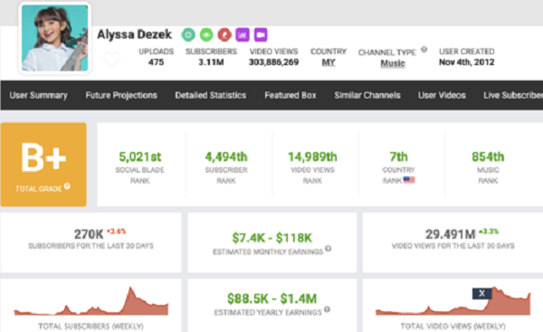Screen dimensions: 543x332
Task: Open the Live Subscriber tab
Action: point(513,95)
